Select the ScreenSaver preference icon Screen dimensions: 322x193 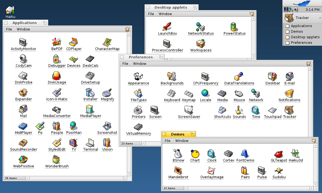pos(189,110)
